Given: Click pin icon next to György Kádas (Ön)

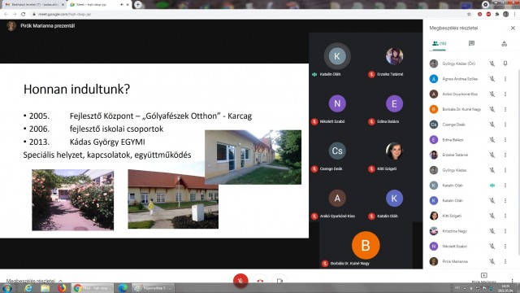Looking at the screenshot, I should [505, 63].
